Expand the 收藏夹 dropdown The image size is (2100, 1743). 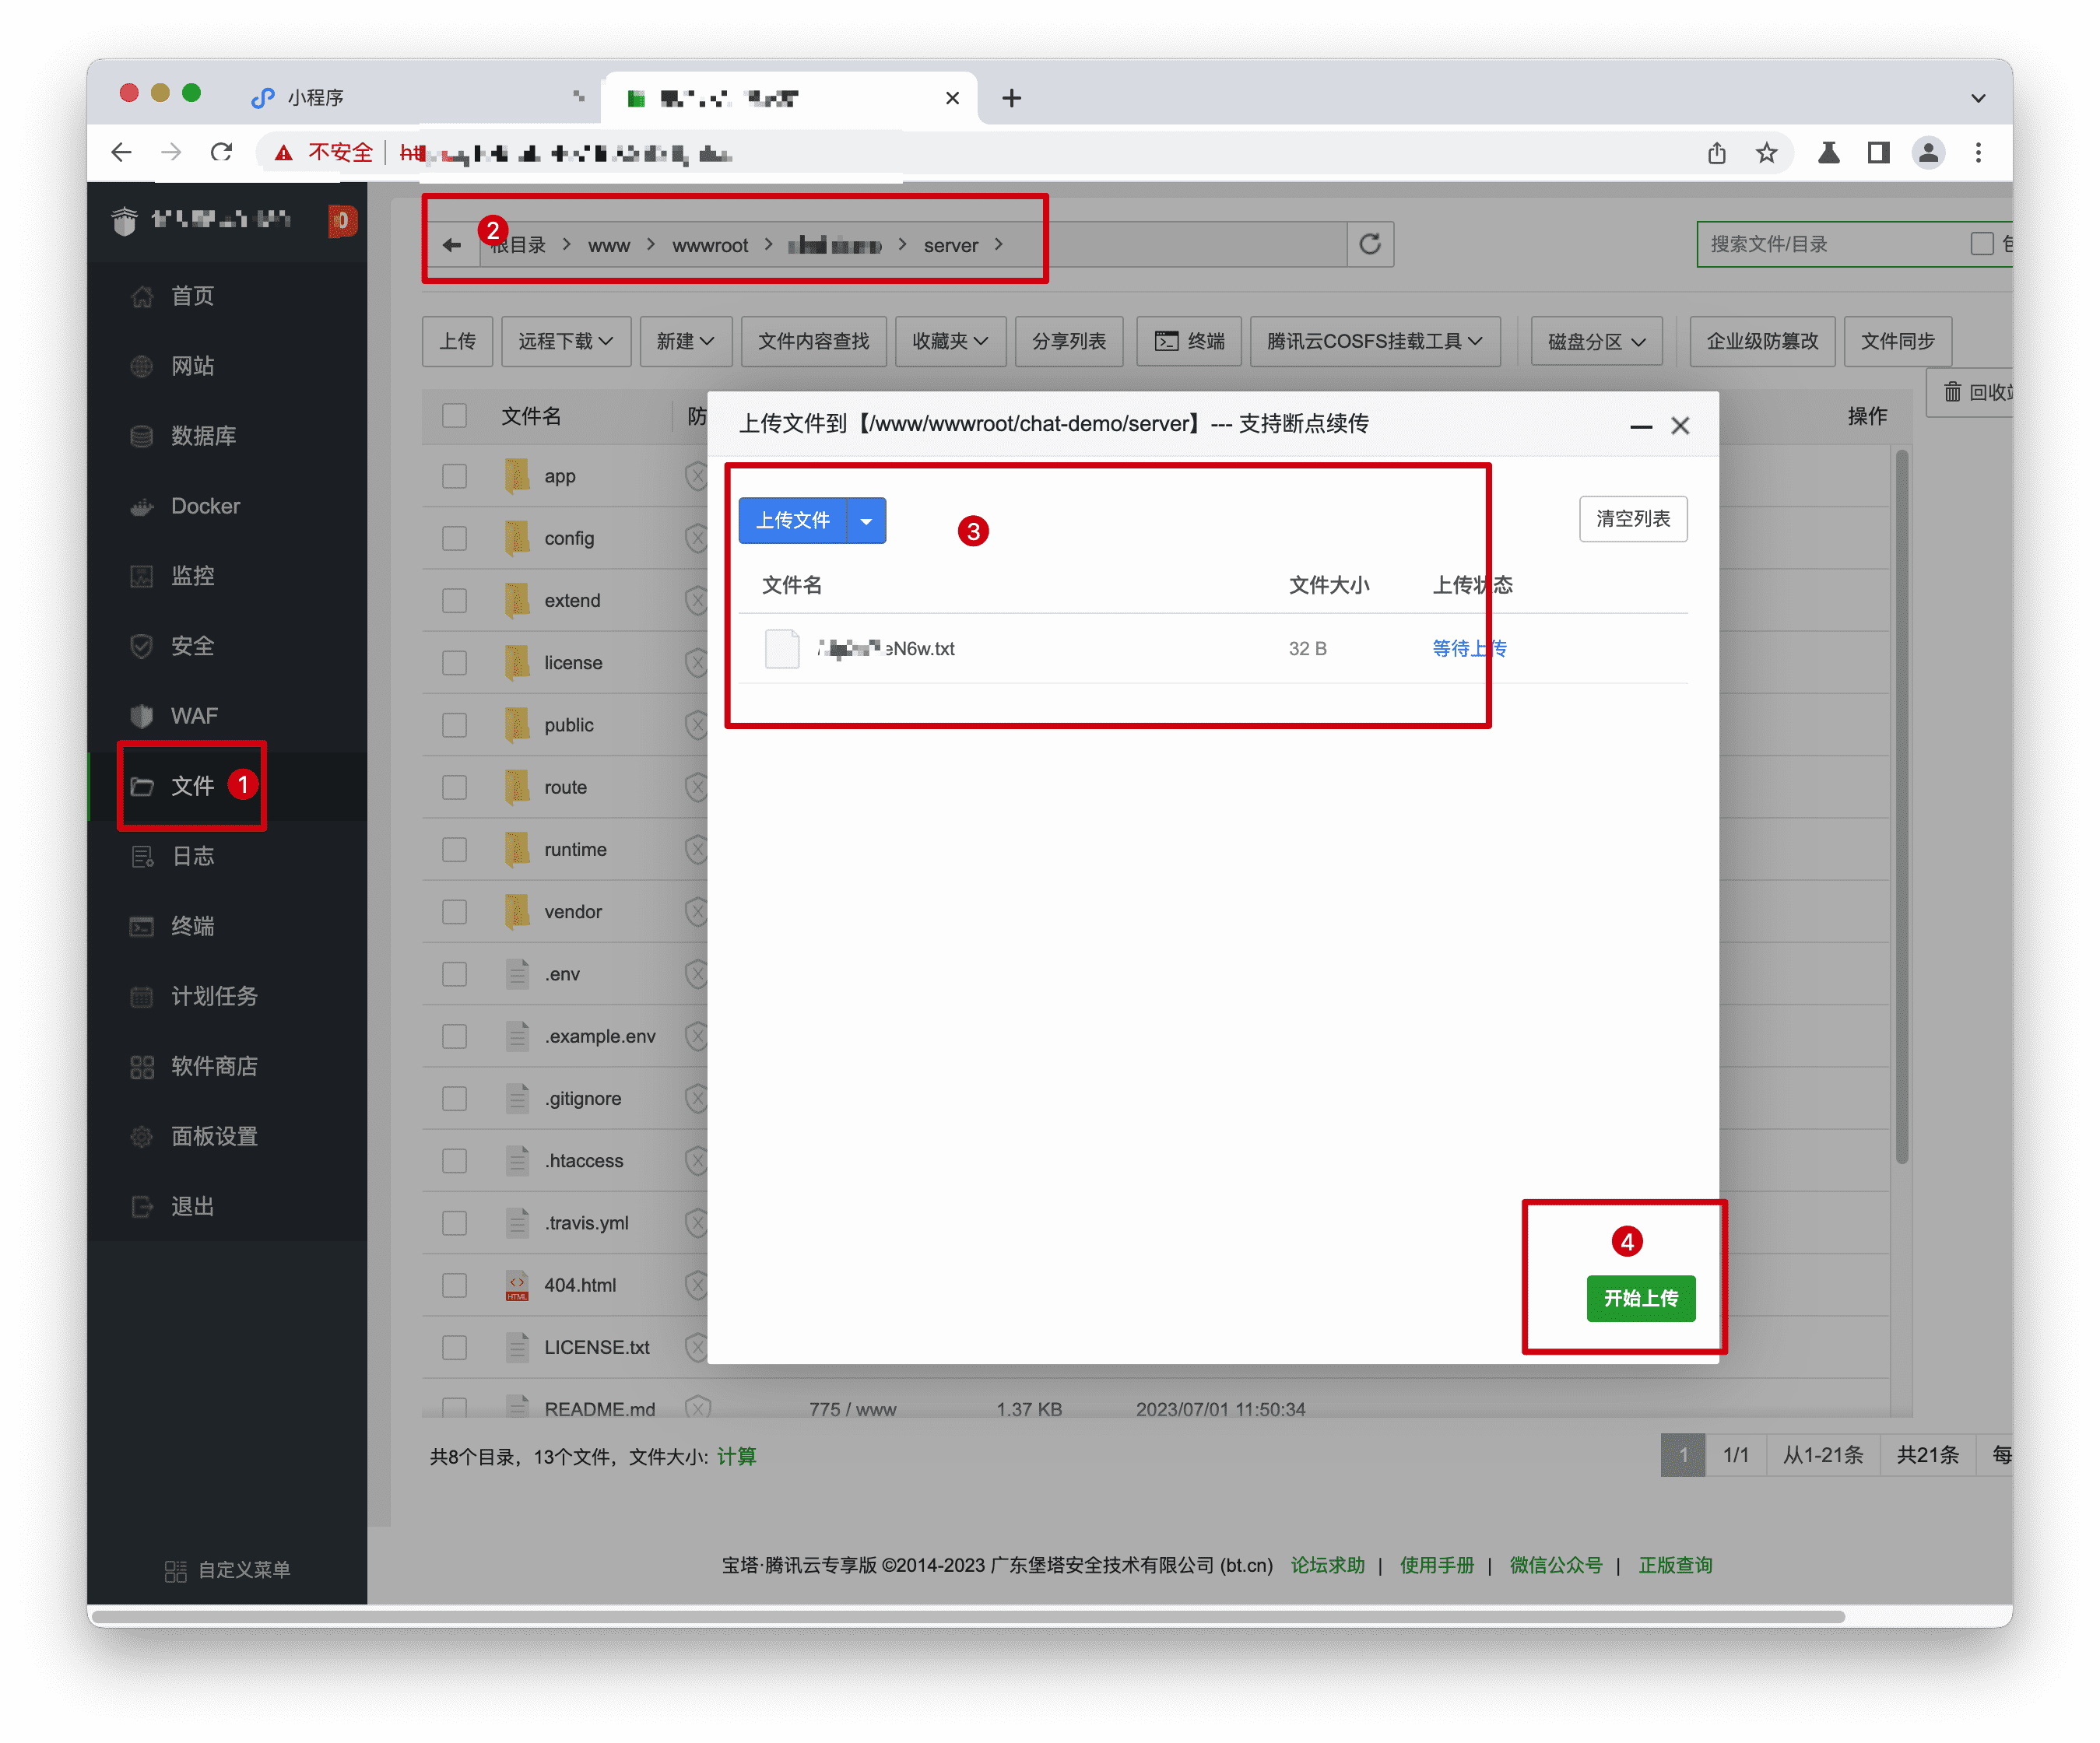[x=950, y=341]
